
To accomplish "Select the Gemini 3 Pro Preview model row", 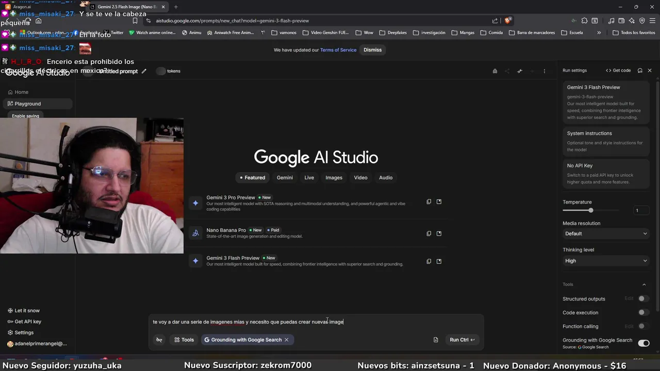I will [x=316, y=203].
